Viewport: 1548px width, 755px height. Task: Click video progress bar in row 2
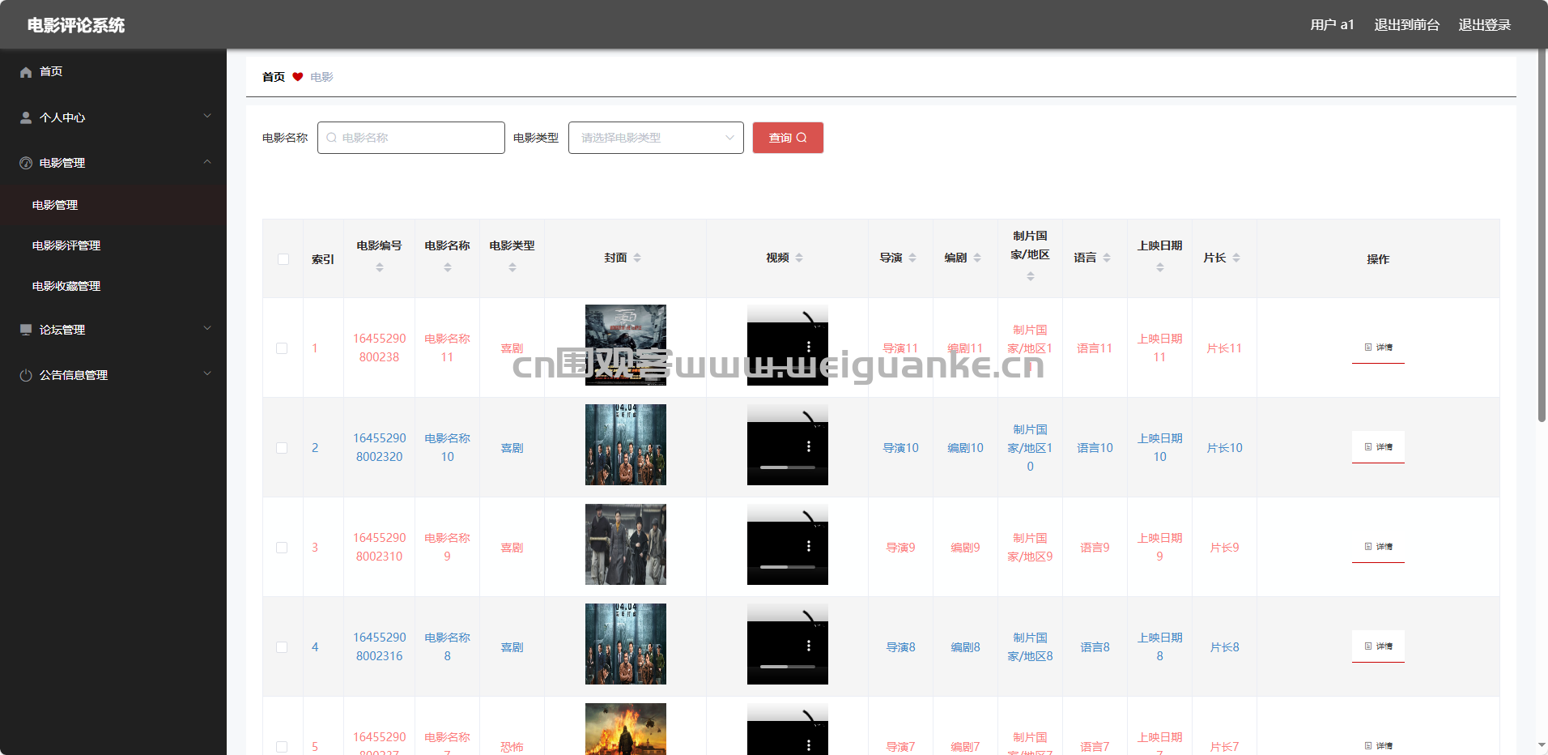(787, 467)
